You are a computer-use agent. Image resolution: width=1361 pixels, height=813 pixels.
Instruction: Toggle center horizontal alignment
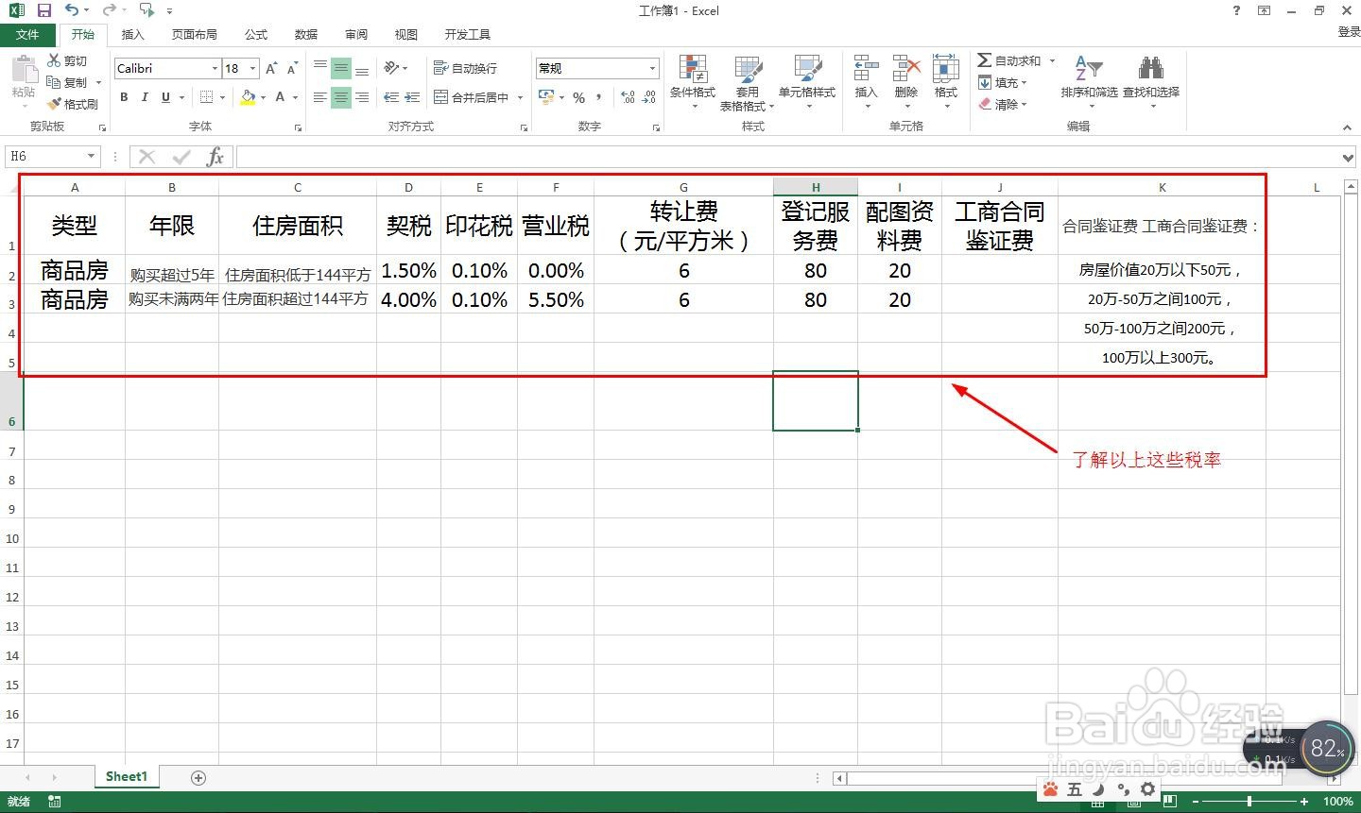coord(341,97)
